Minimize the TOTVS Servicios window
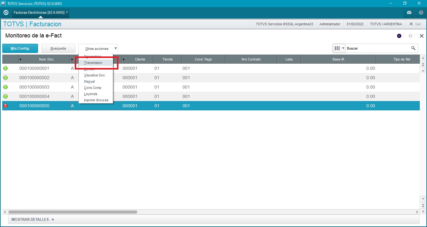 391,3
